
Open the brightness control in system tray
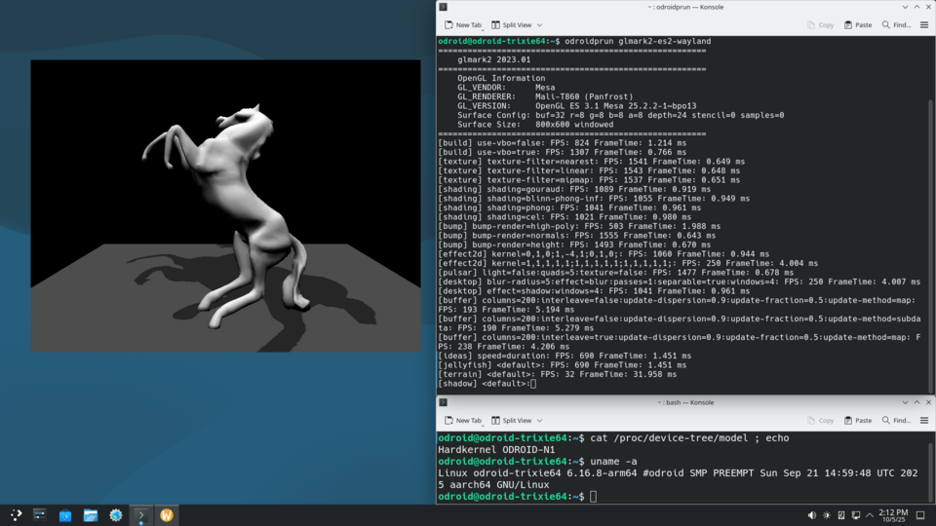[827, 514]
